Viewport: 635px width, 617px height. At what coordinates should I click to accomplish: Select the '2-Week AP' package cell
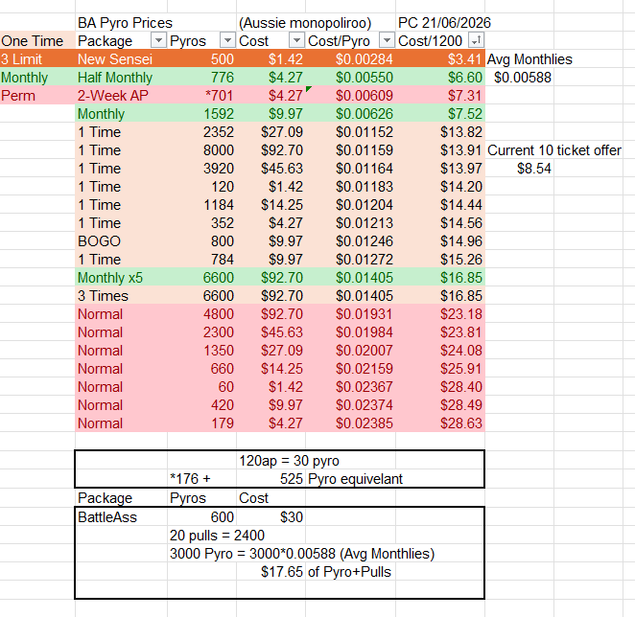121,96
